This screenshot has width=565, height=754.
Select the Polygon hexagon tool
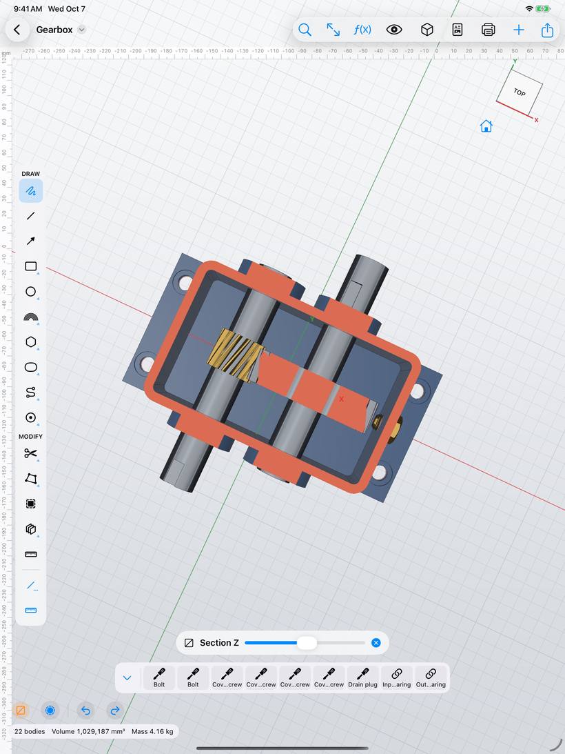click(x=31, y=342)
